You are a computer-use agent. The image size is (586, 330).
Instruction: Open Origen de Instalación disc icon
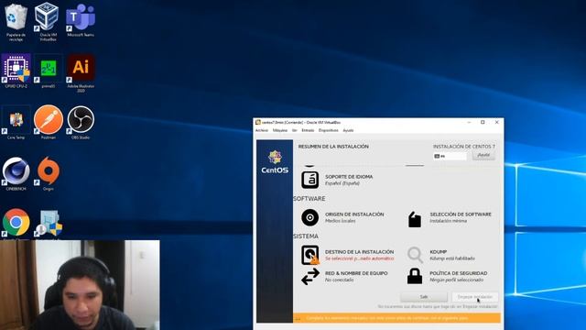click(309, 217)
